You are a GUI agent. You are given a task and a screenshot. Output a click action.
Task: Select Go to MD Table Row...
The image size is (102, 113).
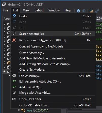tap(53, 105)
